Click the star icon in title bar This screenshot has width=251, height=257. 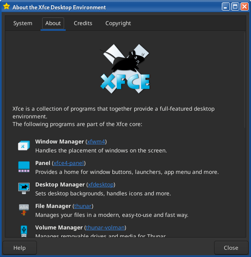(6, 6)
